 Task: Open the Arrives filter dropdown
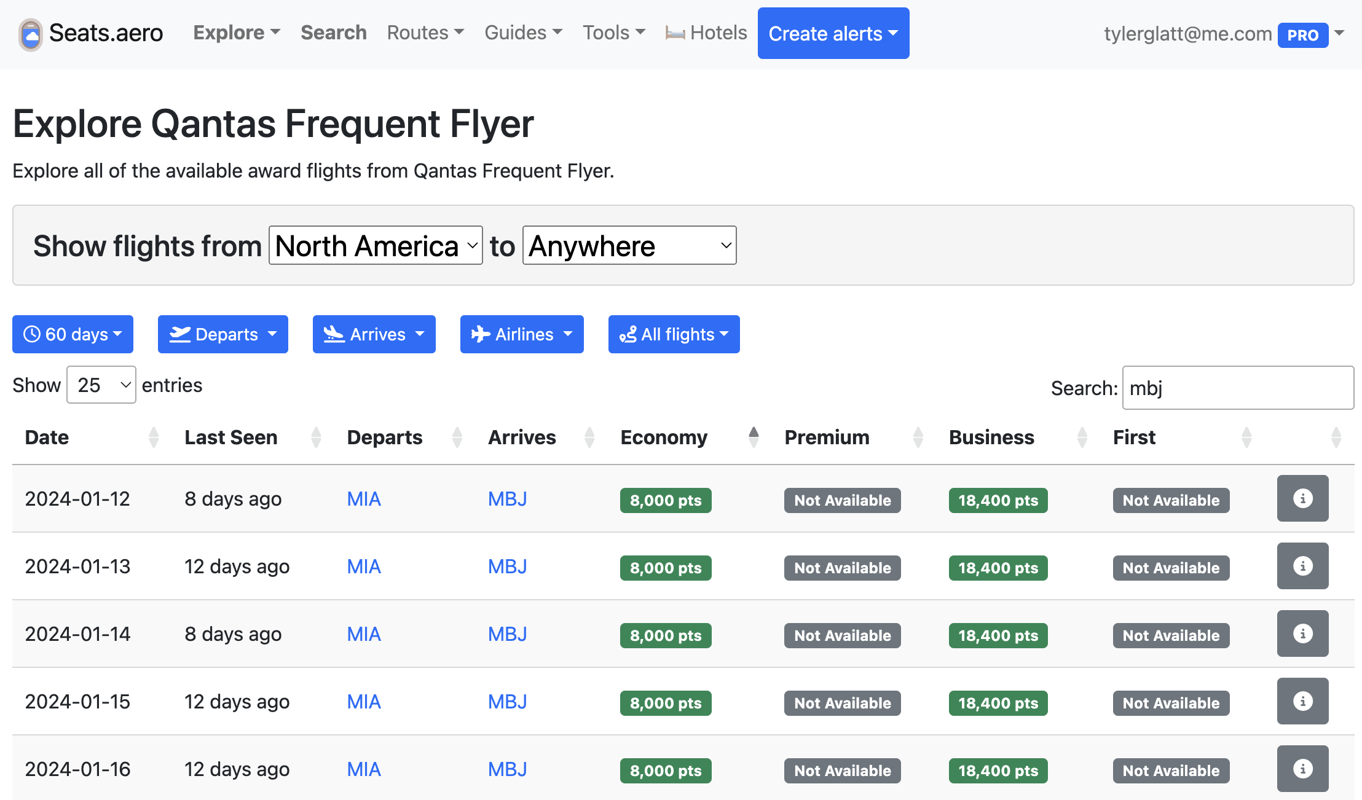coord(374,334)
